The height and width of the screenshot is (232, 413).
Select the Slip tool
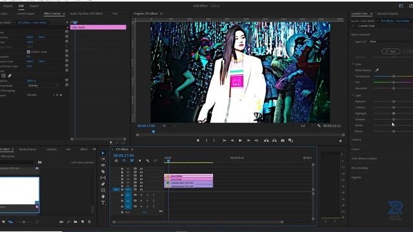(103, 178)
